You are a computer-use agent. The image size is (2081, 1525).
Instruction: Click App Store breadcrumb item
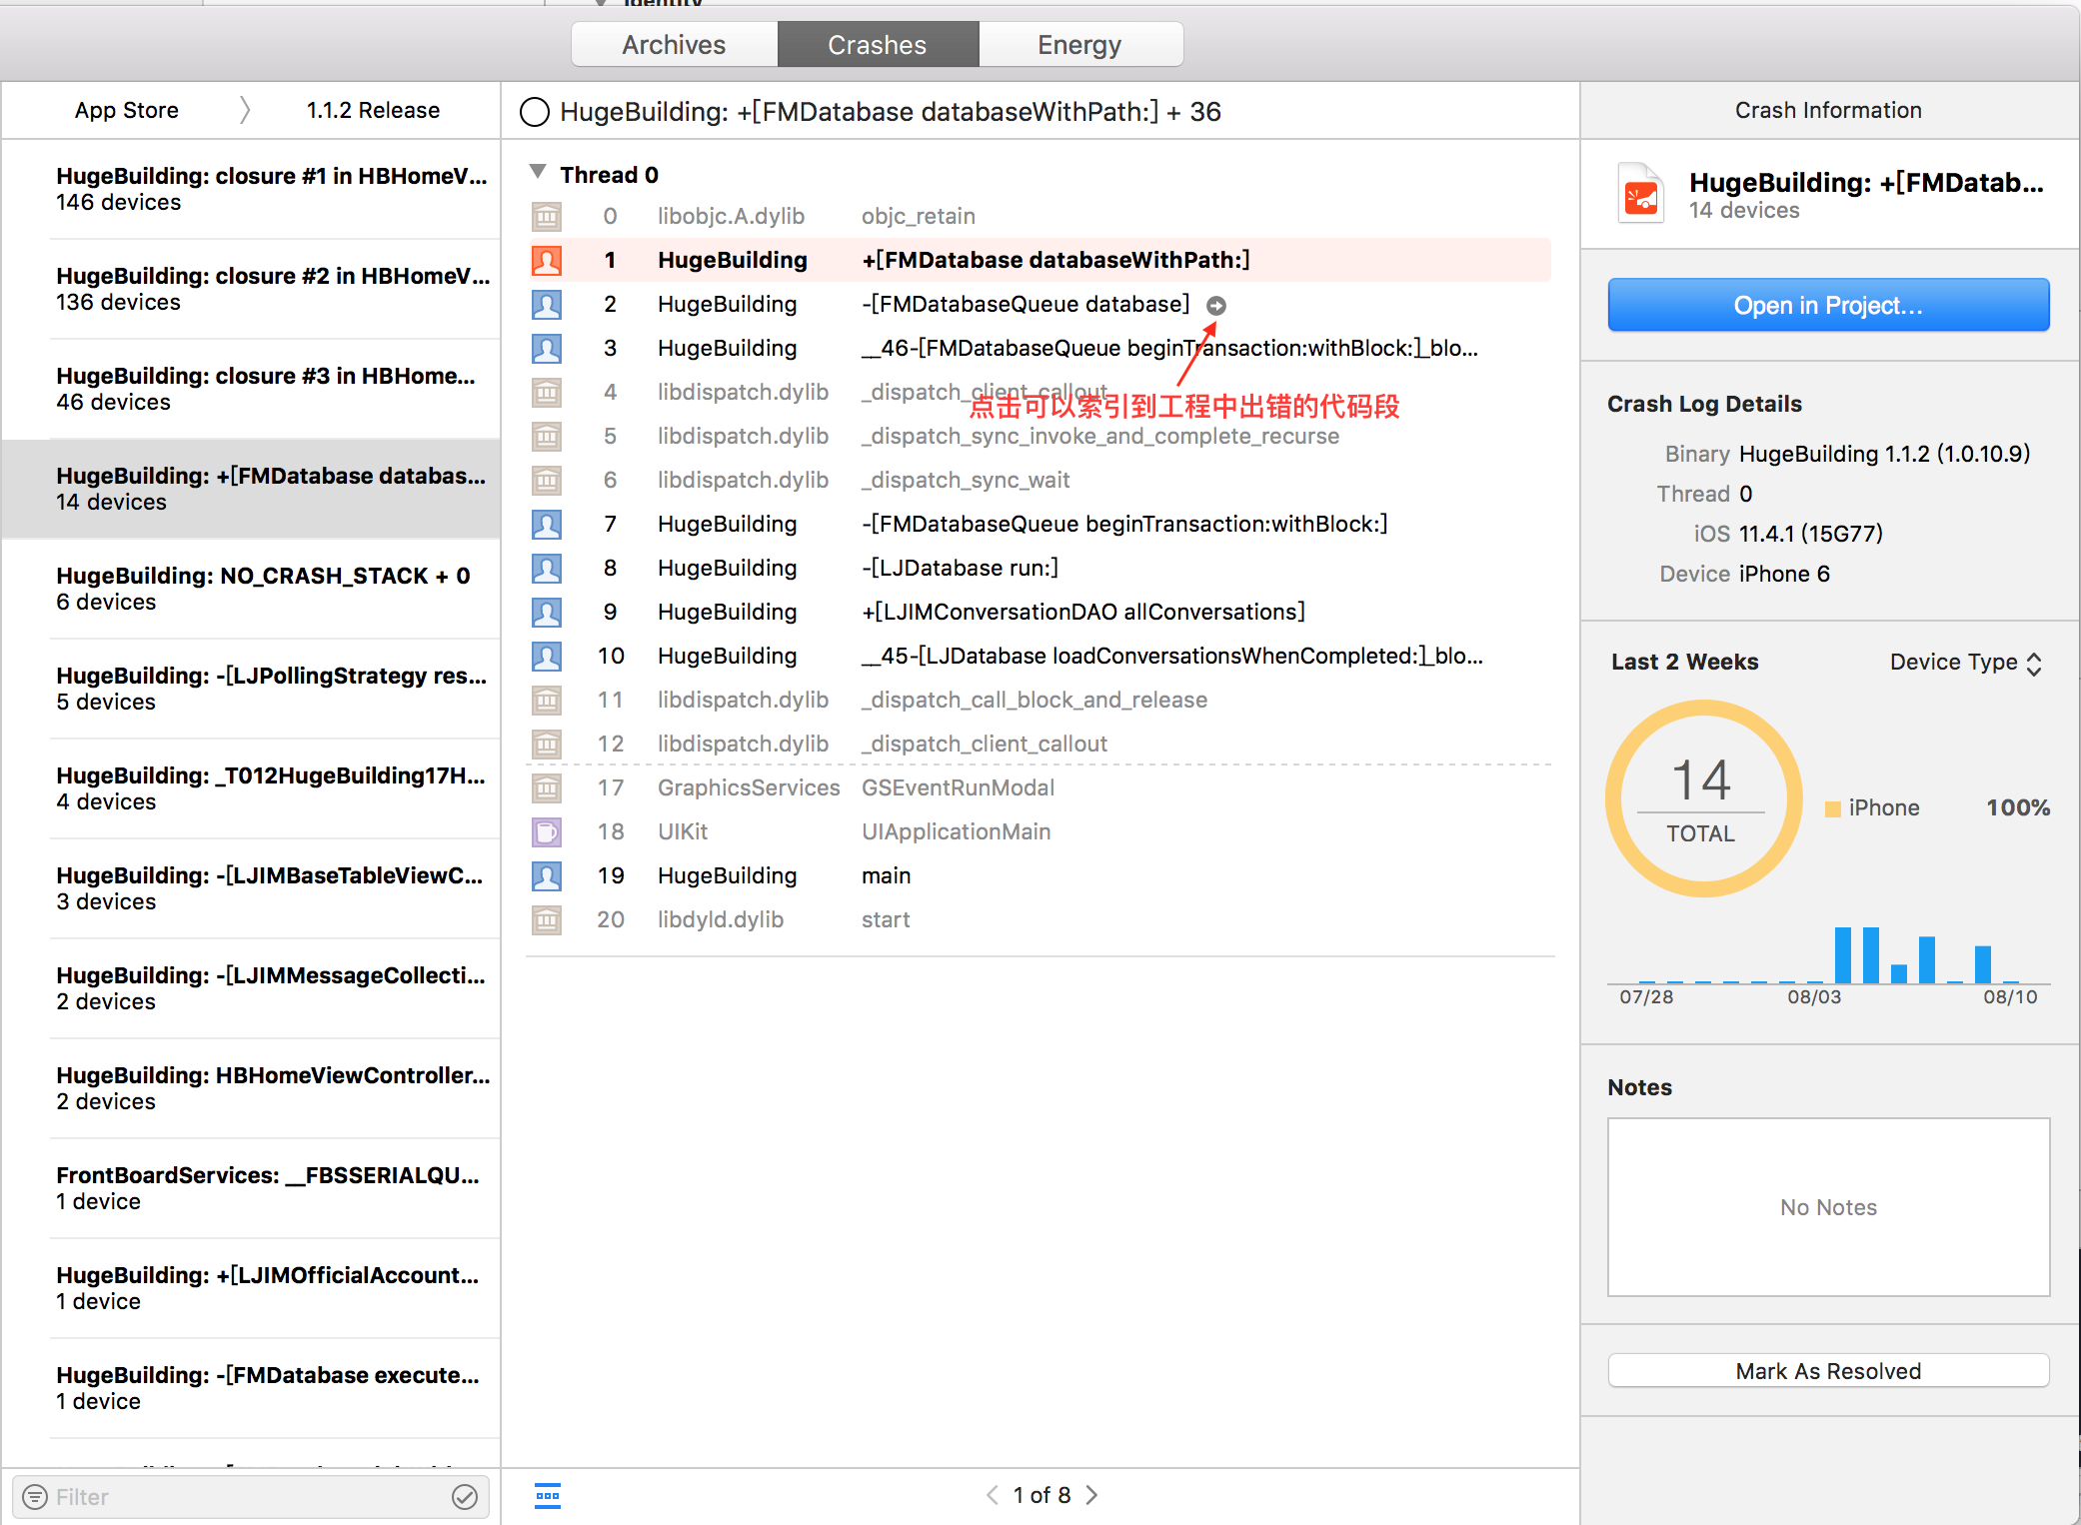(x=127, y=110)
